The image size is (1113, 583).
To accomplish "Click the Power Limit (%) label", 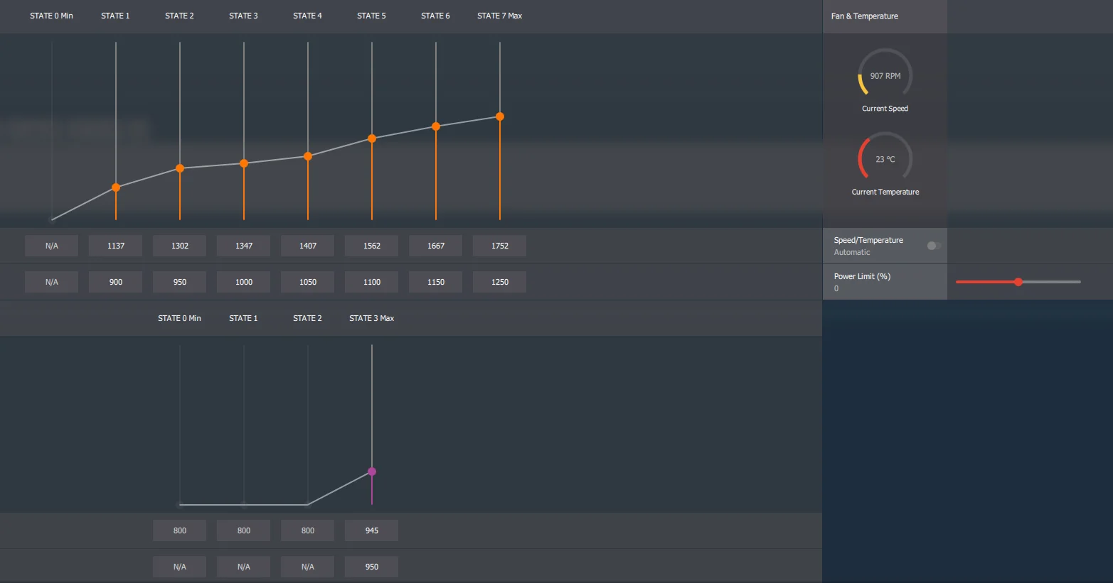I will (x=863, y=276).
